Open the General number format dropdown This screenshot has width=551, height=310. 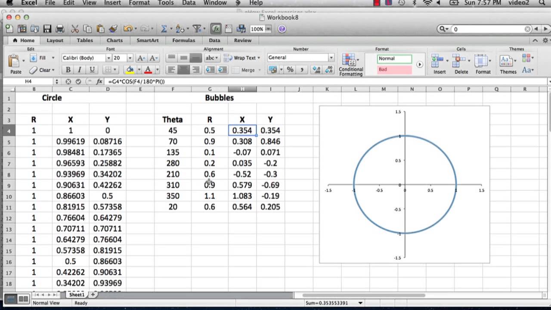(x=331, y=57)
